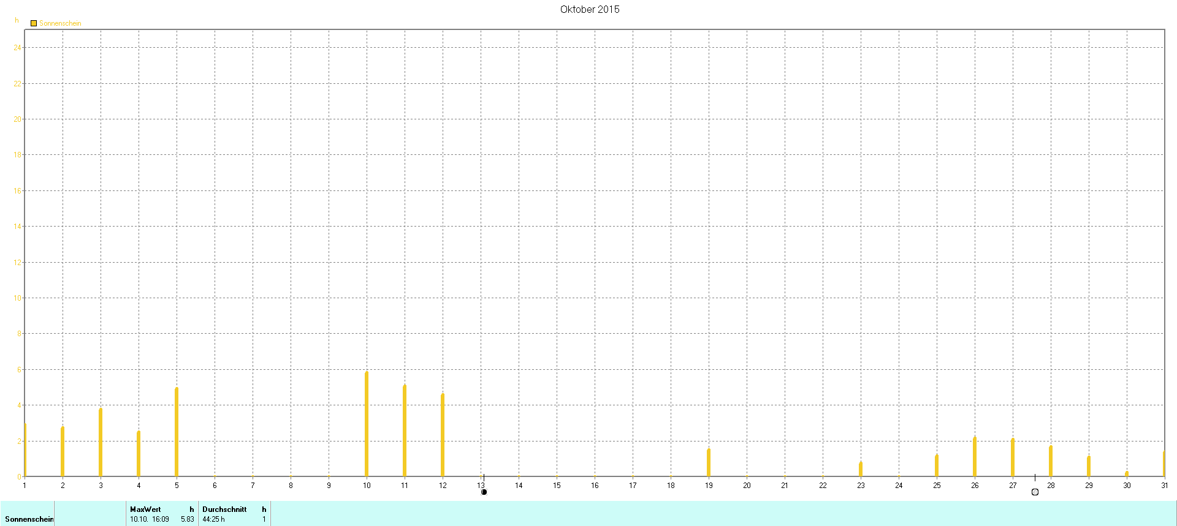Select the Sonnenschein row label in the table

pos(29,519)
